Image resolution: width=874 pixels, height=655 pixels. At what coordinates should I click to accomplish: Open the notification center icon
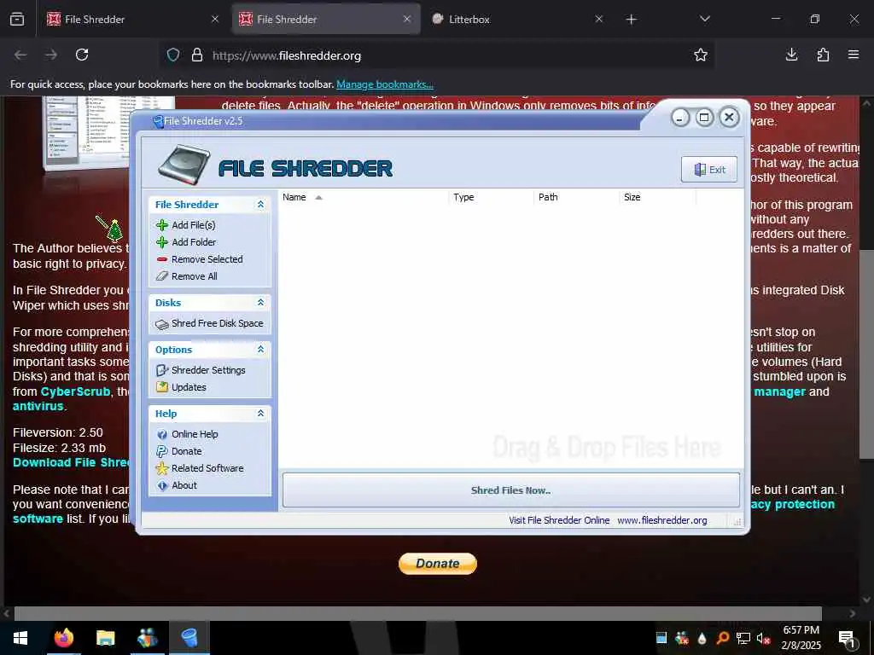[x=848, y=639]
